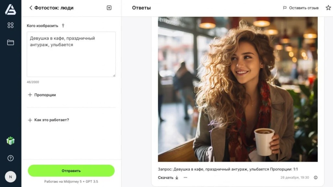Expand the Как это работает? section
This screenshot has height=187, width=333.
[x=48, y=120]
